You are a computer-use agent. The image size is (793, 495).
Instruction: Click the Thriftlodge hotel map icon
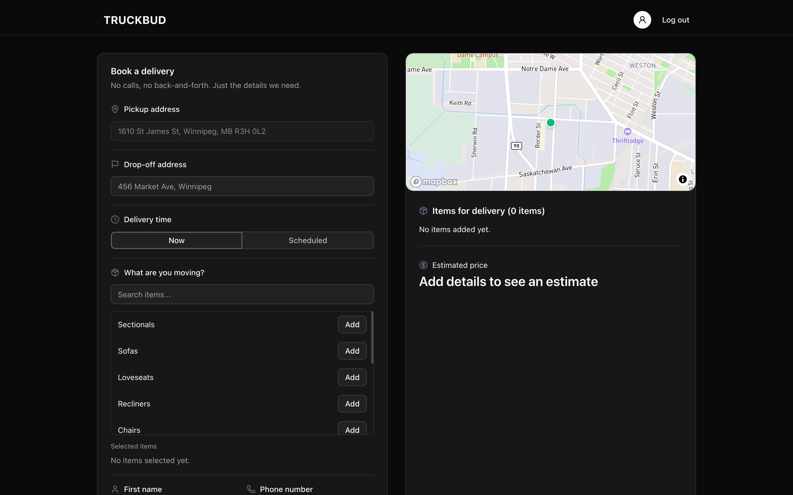click(x=627, y=132)
